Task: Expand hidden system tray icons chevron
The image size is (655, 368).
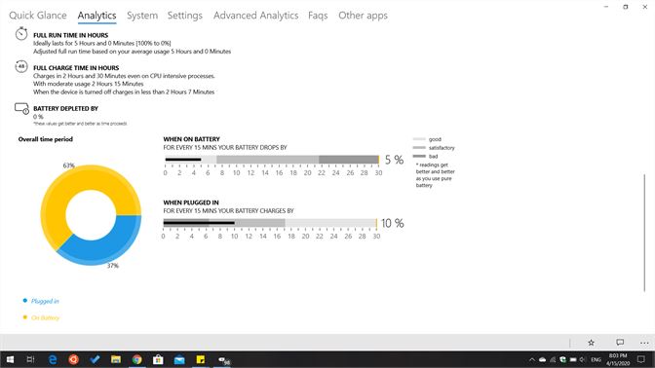Action: coord(532,359)
